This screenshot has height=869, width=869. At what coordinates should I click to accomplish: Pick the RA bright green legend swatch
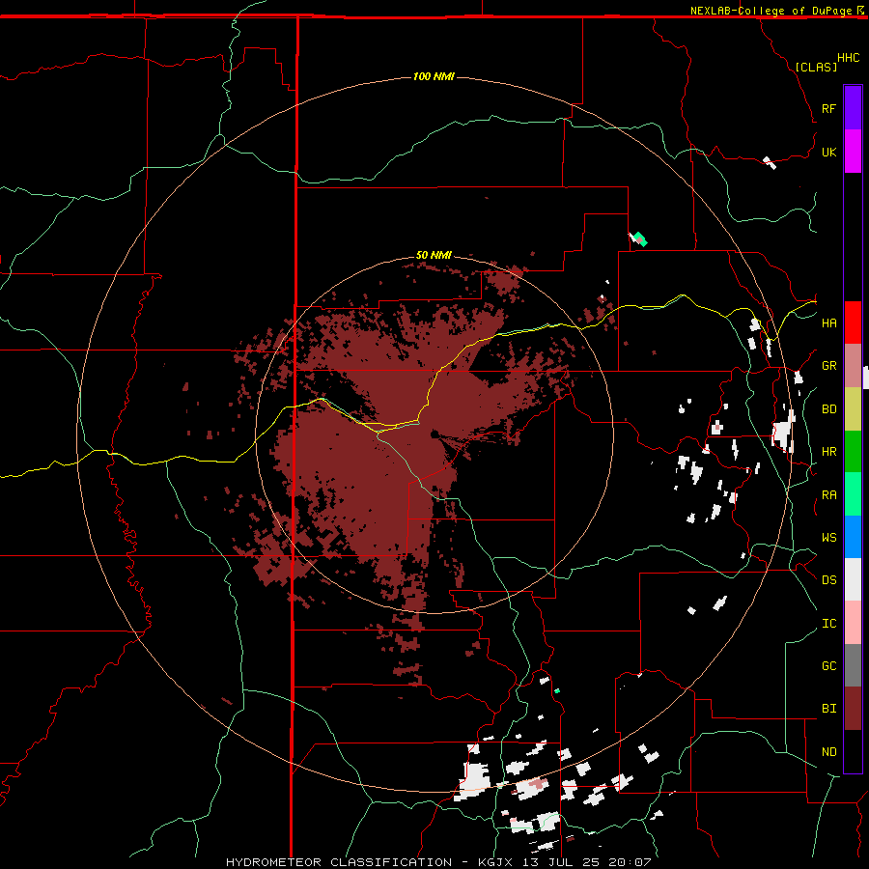(x=853, y=494)
